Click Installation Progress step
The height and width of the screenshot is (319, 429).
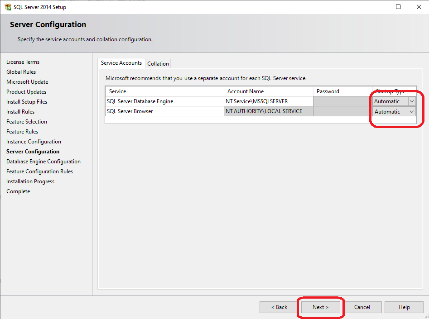(30, 181)
